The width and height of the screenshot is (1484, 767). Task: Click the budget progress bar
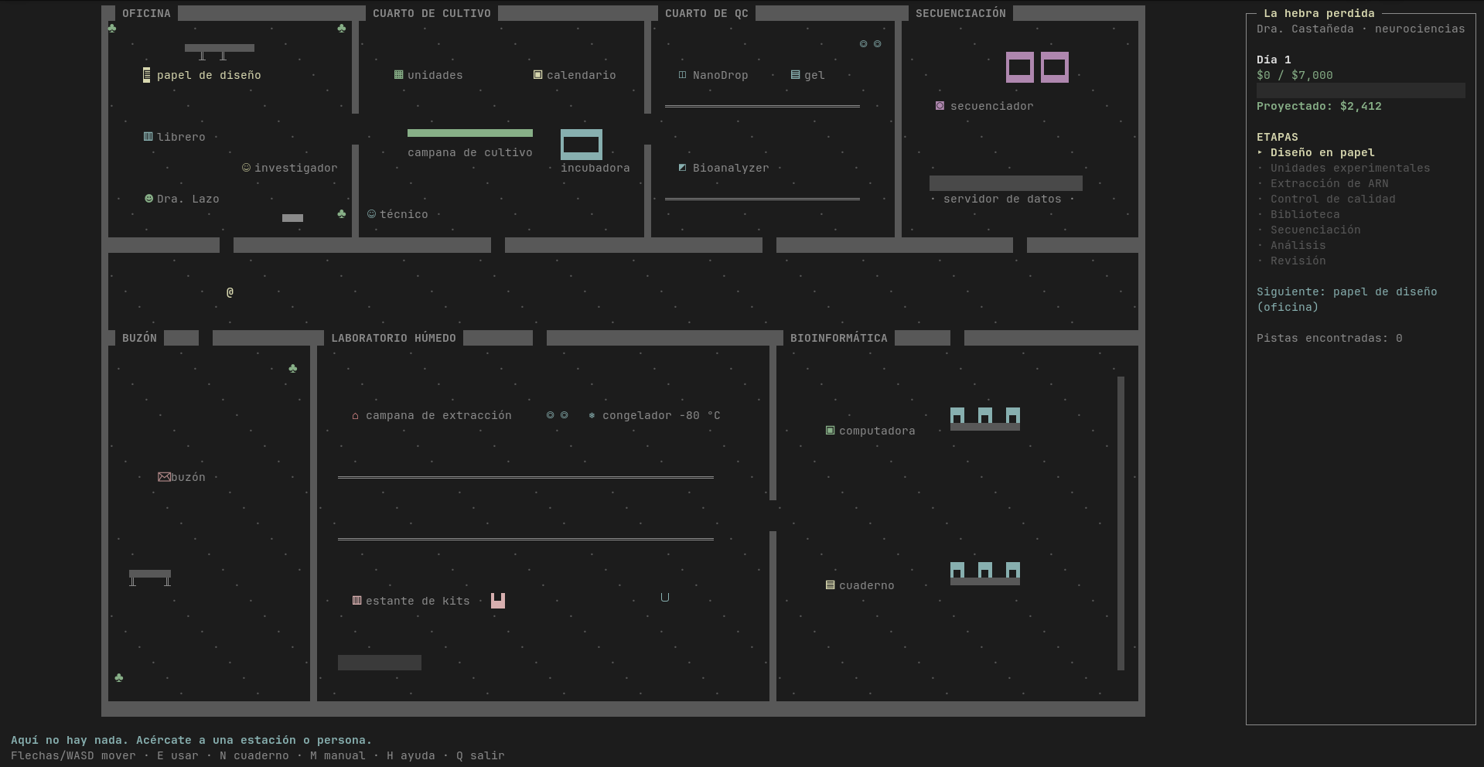pos(1360,90)
